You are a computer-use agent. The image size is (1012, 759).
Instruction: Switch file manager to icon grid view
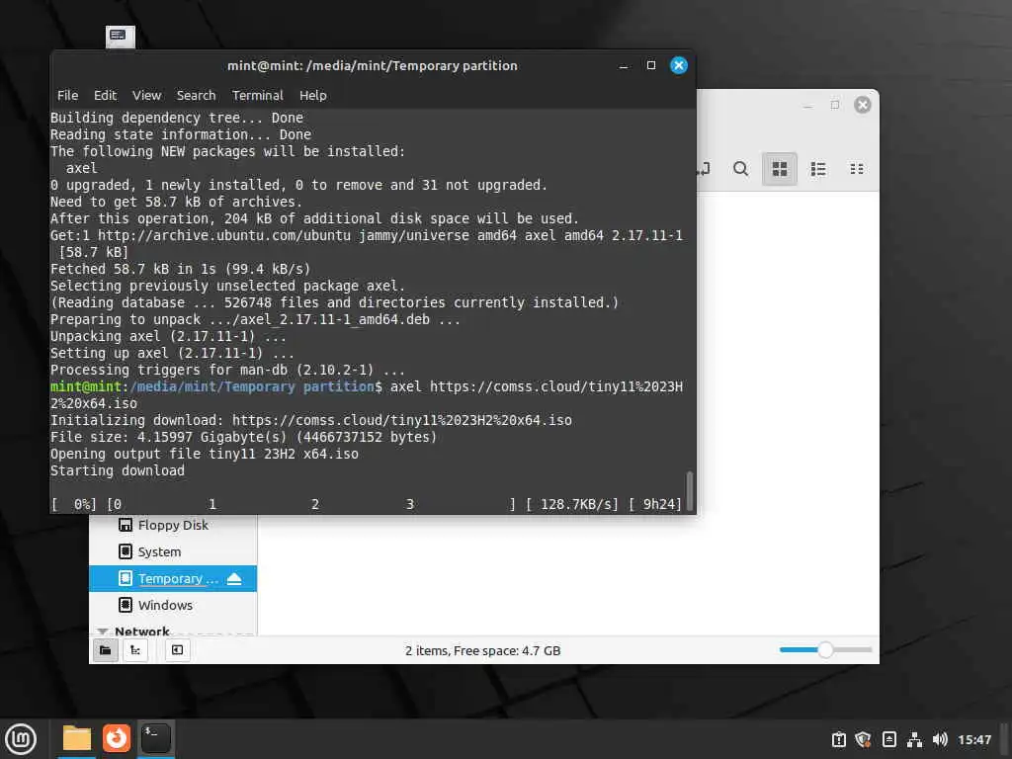(x=780, y=169)
